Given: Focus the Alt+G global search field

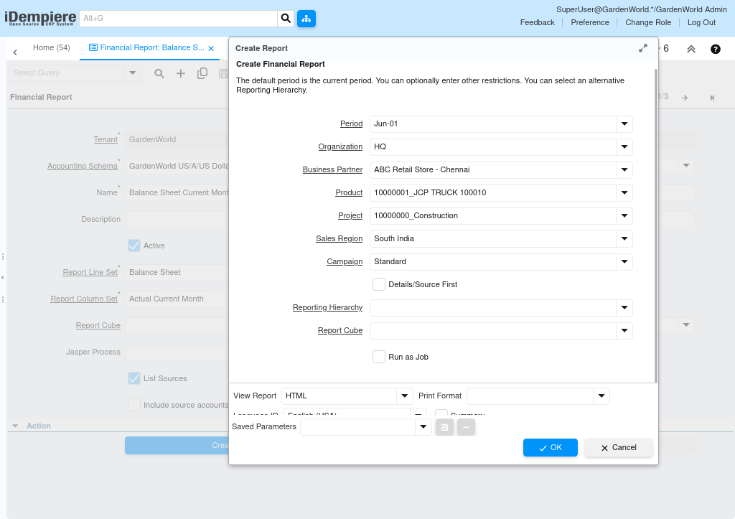Looking at the screenshot, I should pyautogui.click(x=178, y=18).
